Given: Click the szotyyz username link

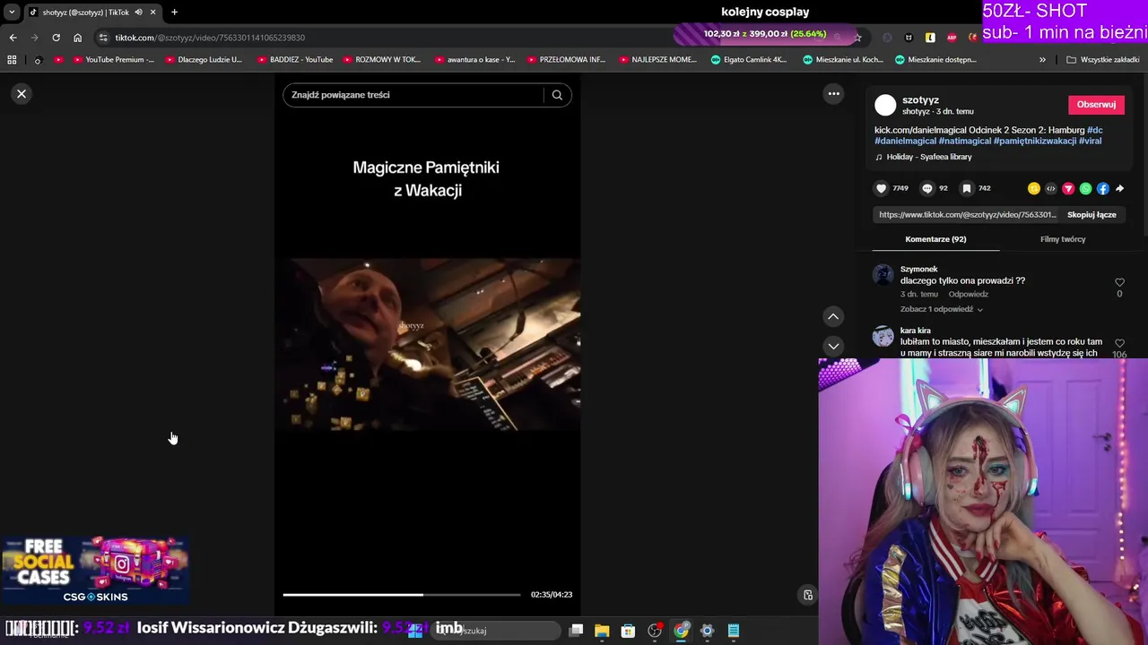Looking at the screenshot, I should (920, 100).
